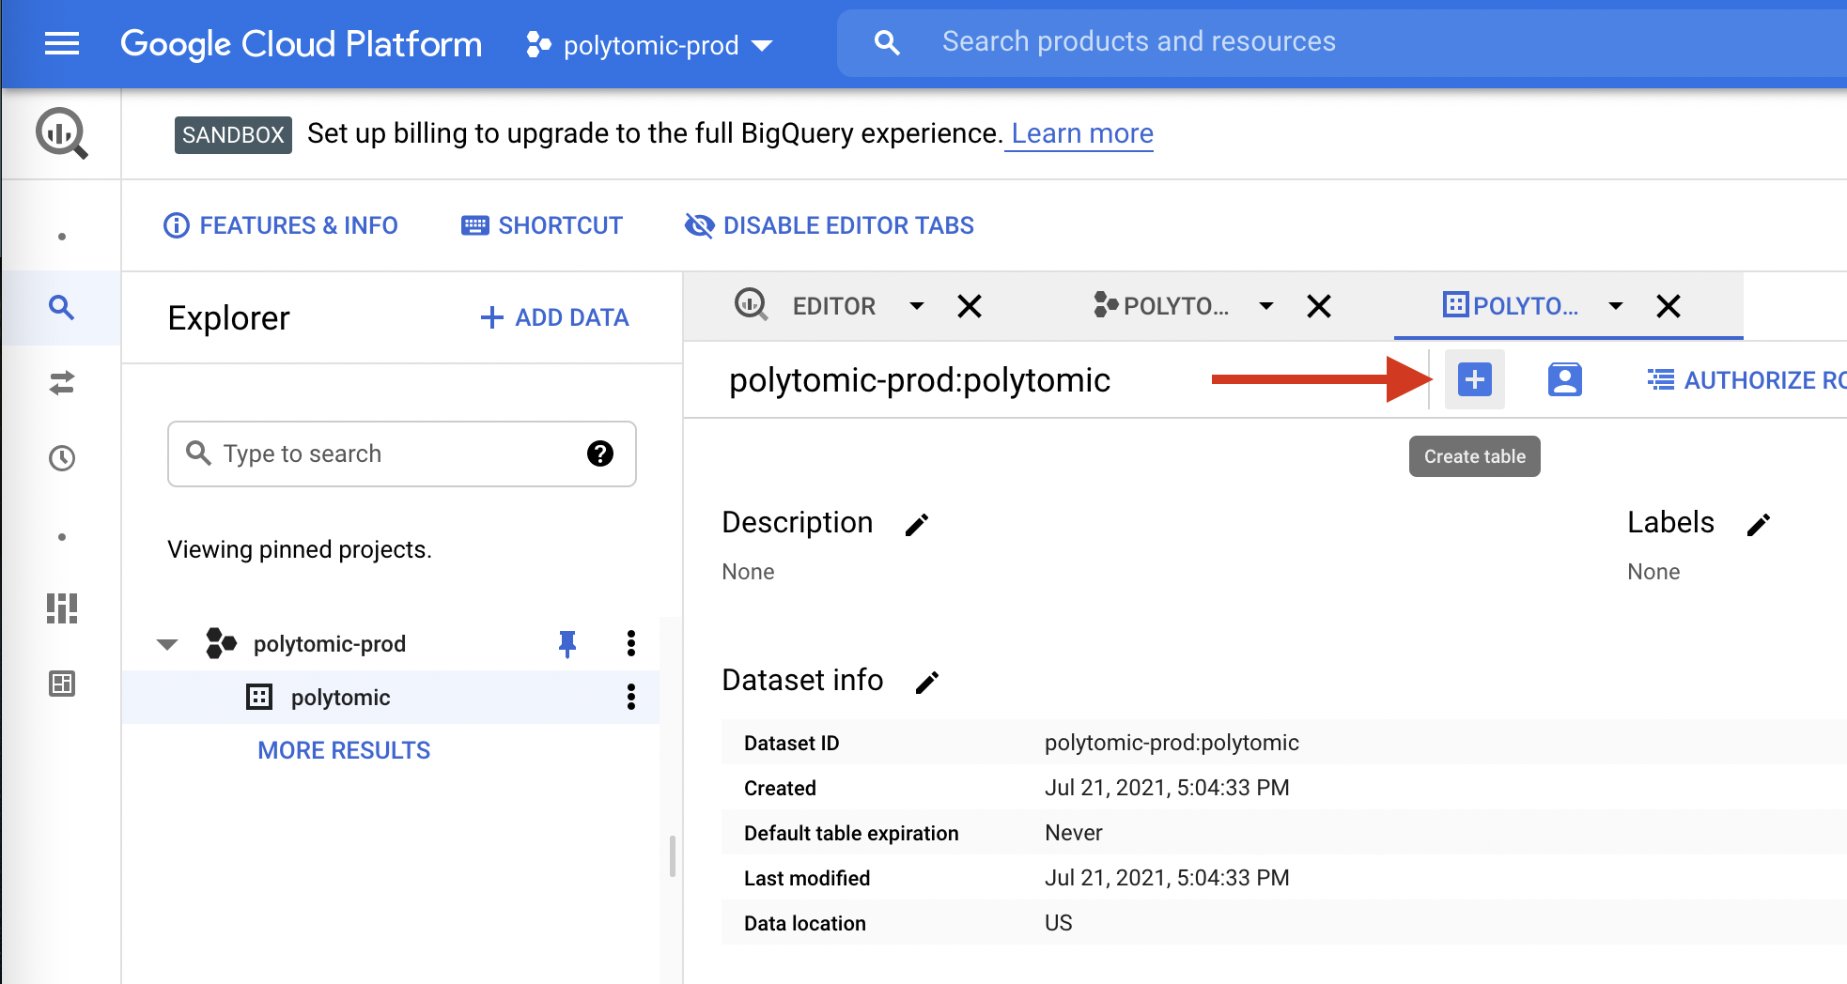This screenshot has height=984, width=1847.
Task: Click the Create table plus icon
Action: click(1474, 379)
